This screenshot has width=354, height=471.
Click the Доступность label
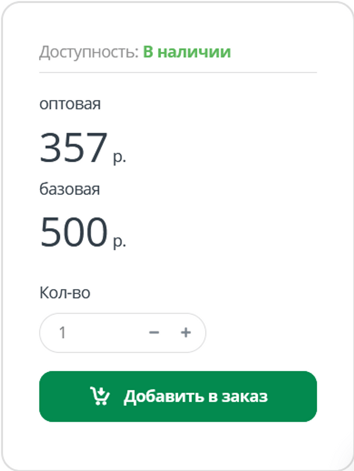(x=89, y=52)
